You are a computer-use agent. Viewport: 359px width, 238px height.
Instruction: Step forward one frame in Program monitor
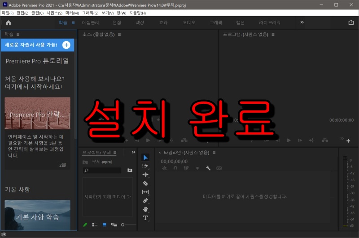[300, 140]
